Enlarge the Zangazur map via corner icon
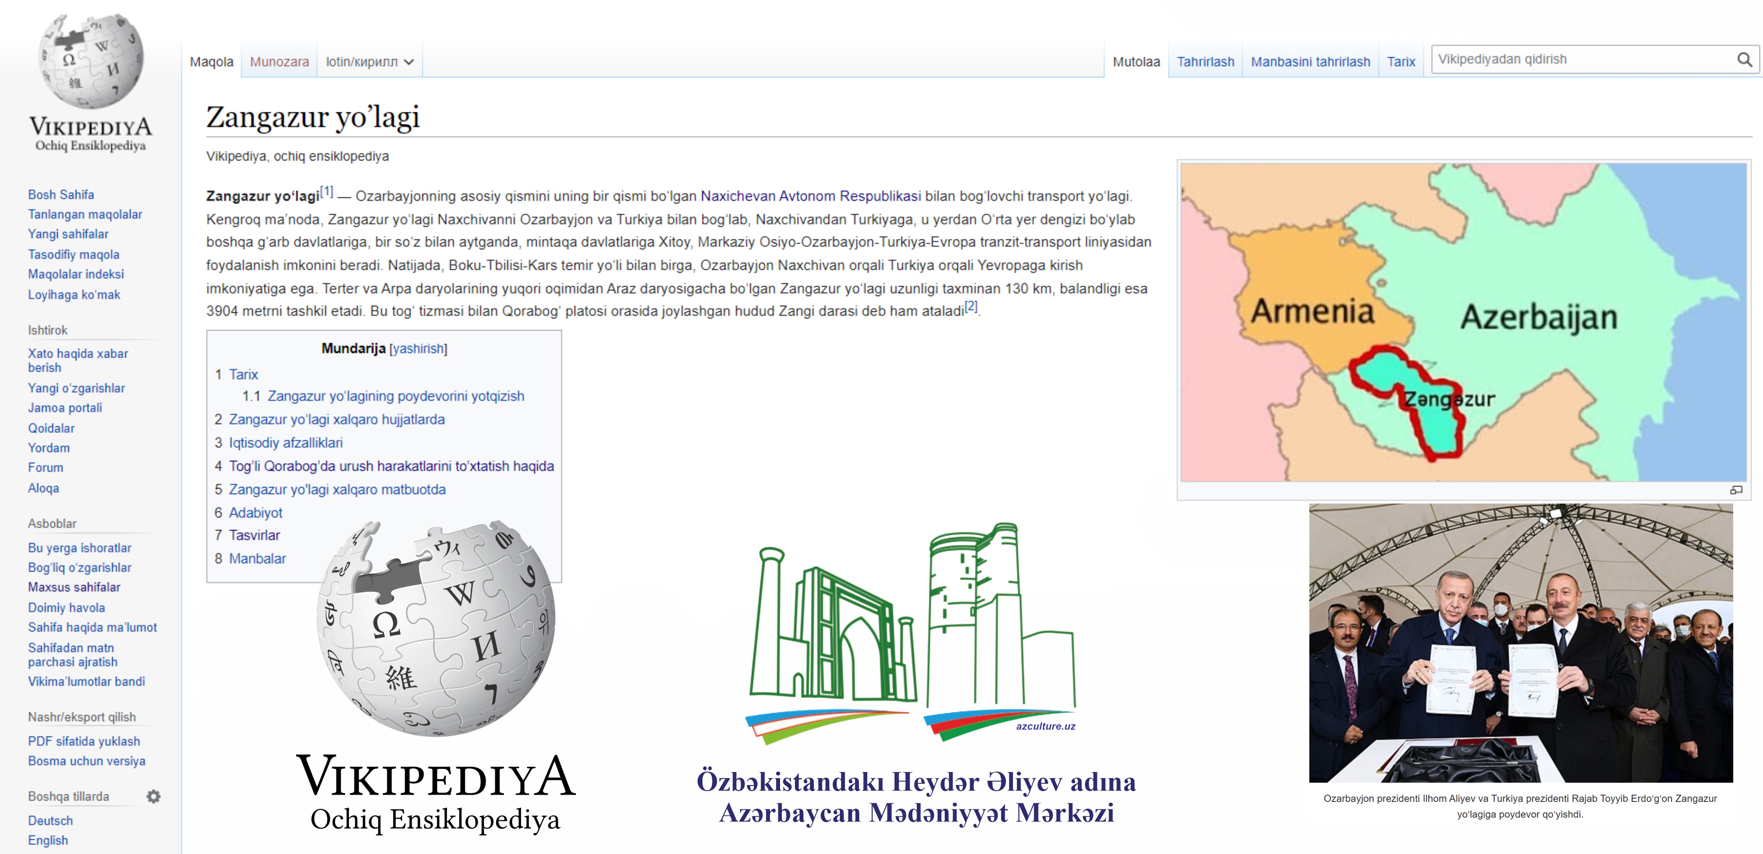This screenshot has width=1763, height=854. [x=1736, y=490]
